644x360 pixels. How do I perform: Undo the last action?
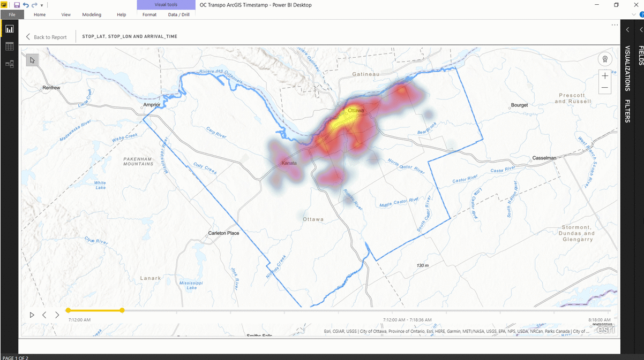pyautogui.click(x=26, y=5)
